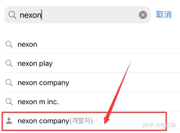180x133 pixels.
Task: Click the 개발자 developer label
Action: coord(81,121)
